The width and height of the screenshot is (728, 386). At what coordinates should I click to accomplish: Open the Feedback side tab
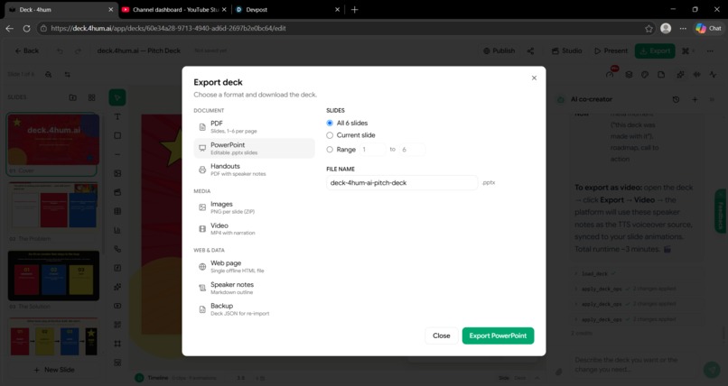point(721,211)
